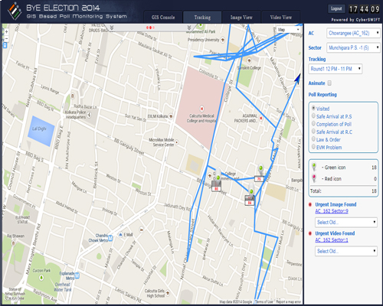Image resolution: width=383 pixels, height=306 pixels.
Task: Select Completion of Poll option
Action: [313, 123]
